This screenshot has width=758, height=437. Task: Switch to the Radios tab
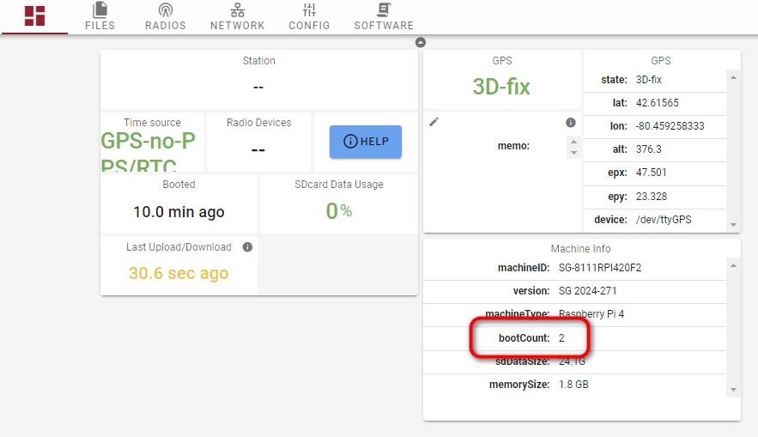[x=165, y=16]
